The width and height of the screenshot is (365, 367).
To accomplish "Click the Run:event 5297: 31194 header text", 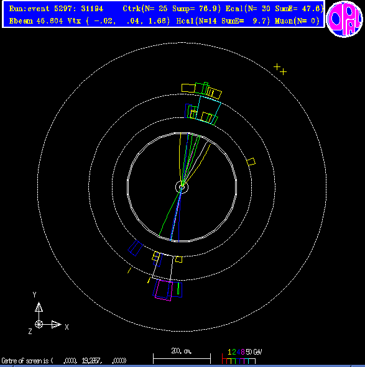I will coord(56,9).
